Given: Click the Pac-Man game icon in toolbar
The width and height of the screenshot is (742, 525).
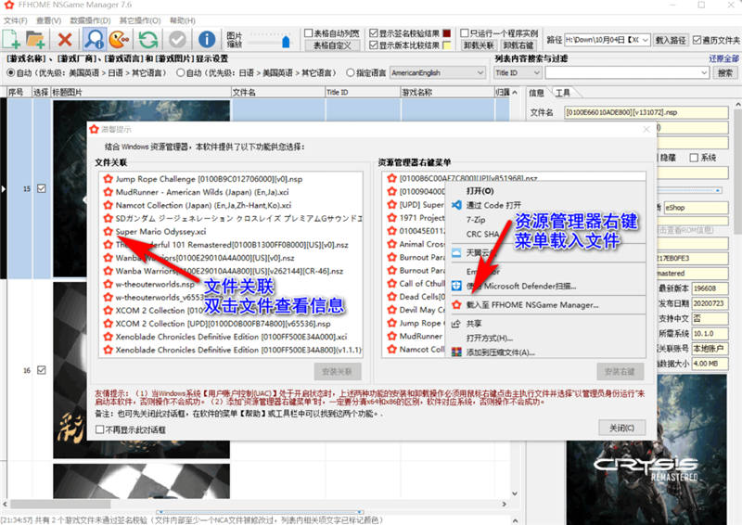Looking at the screenshot, I should (x=119, y=39).
